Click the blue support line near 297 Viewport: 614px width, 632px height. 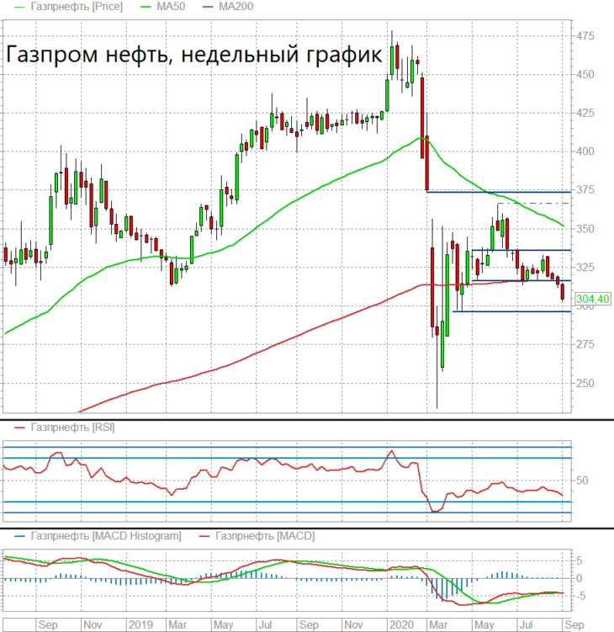coord(511,311)
